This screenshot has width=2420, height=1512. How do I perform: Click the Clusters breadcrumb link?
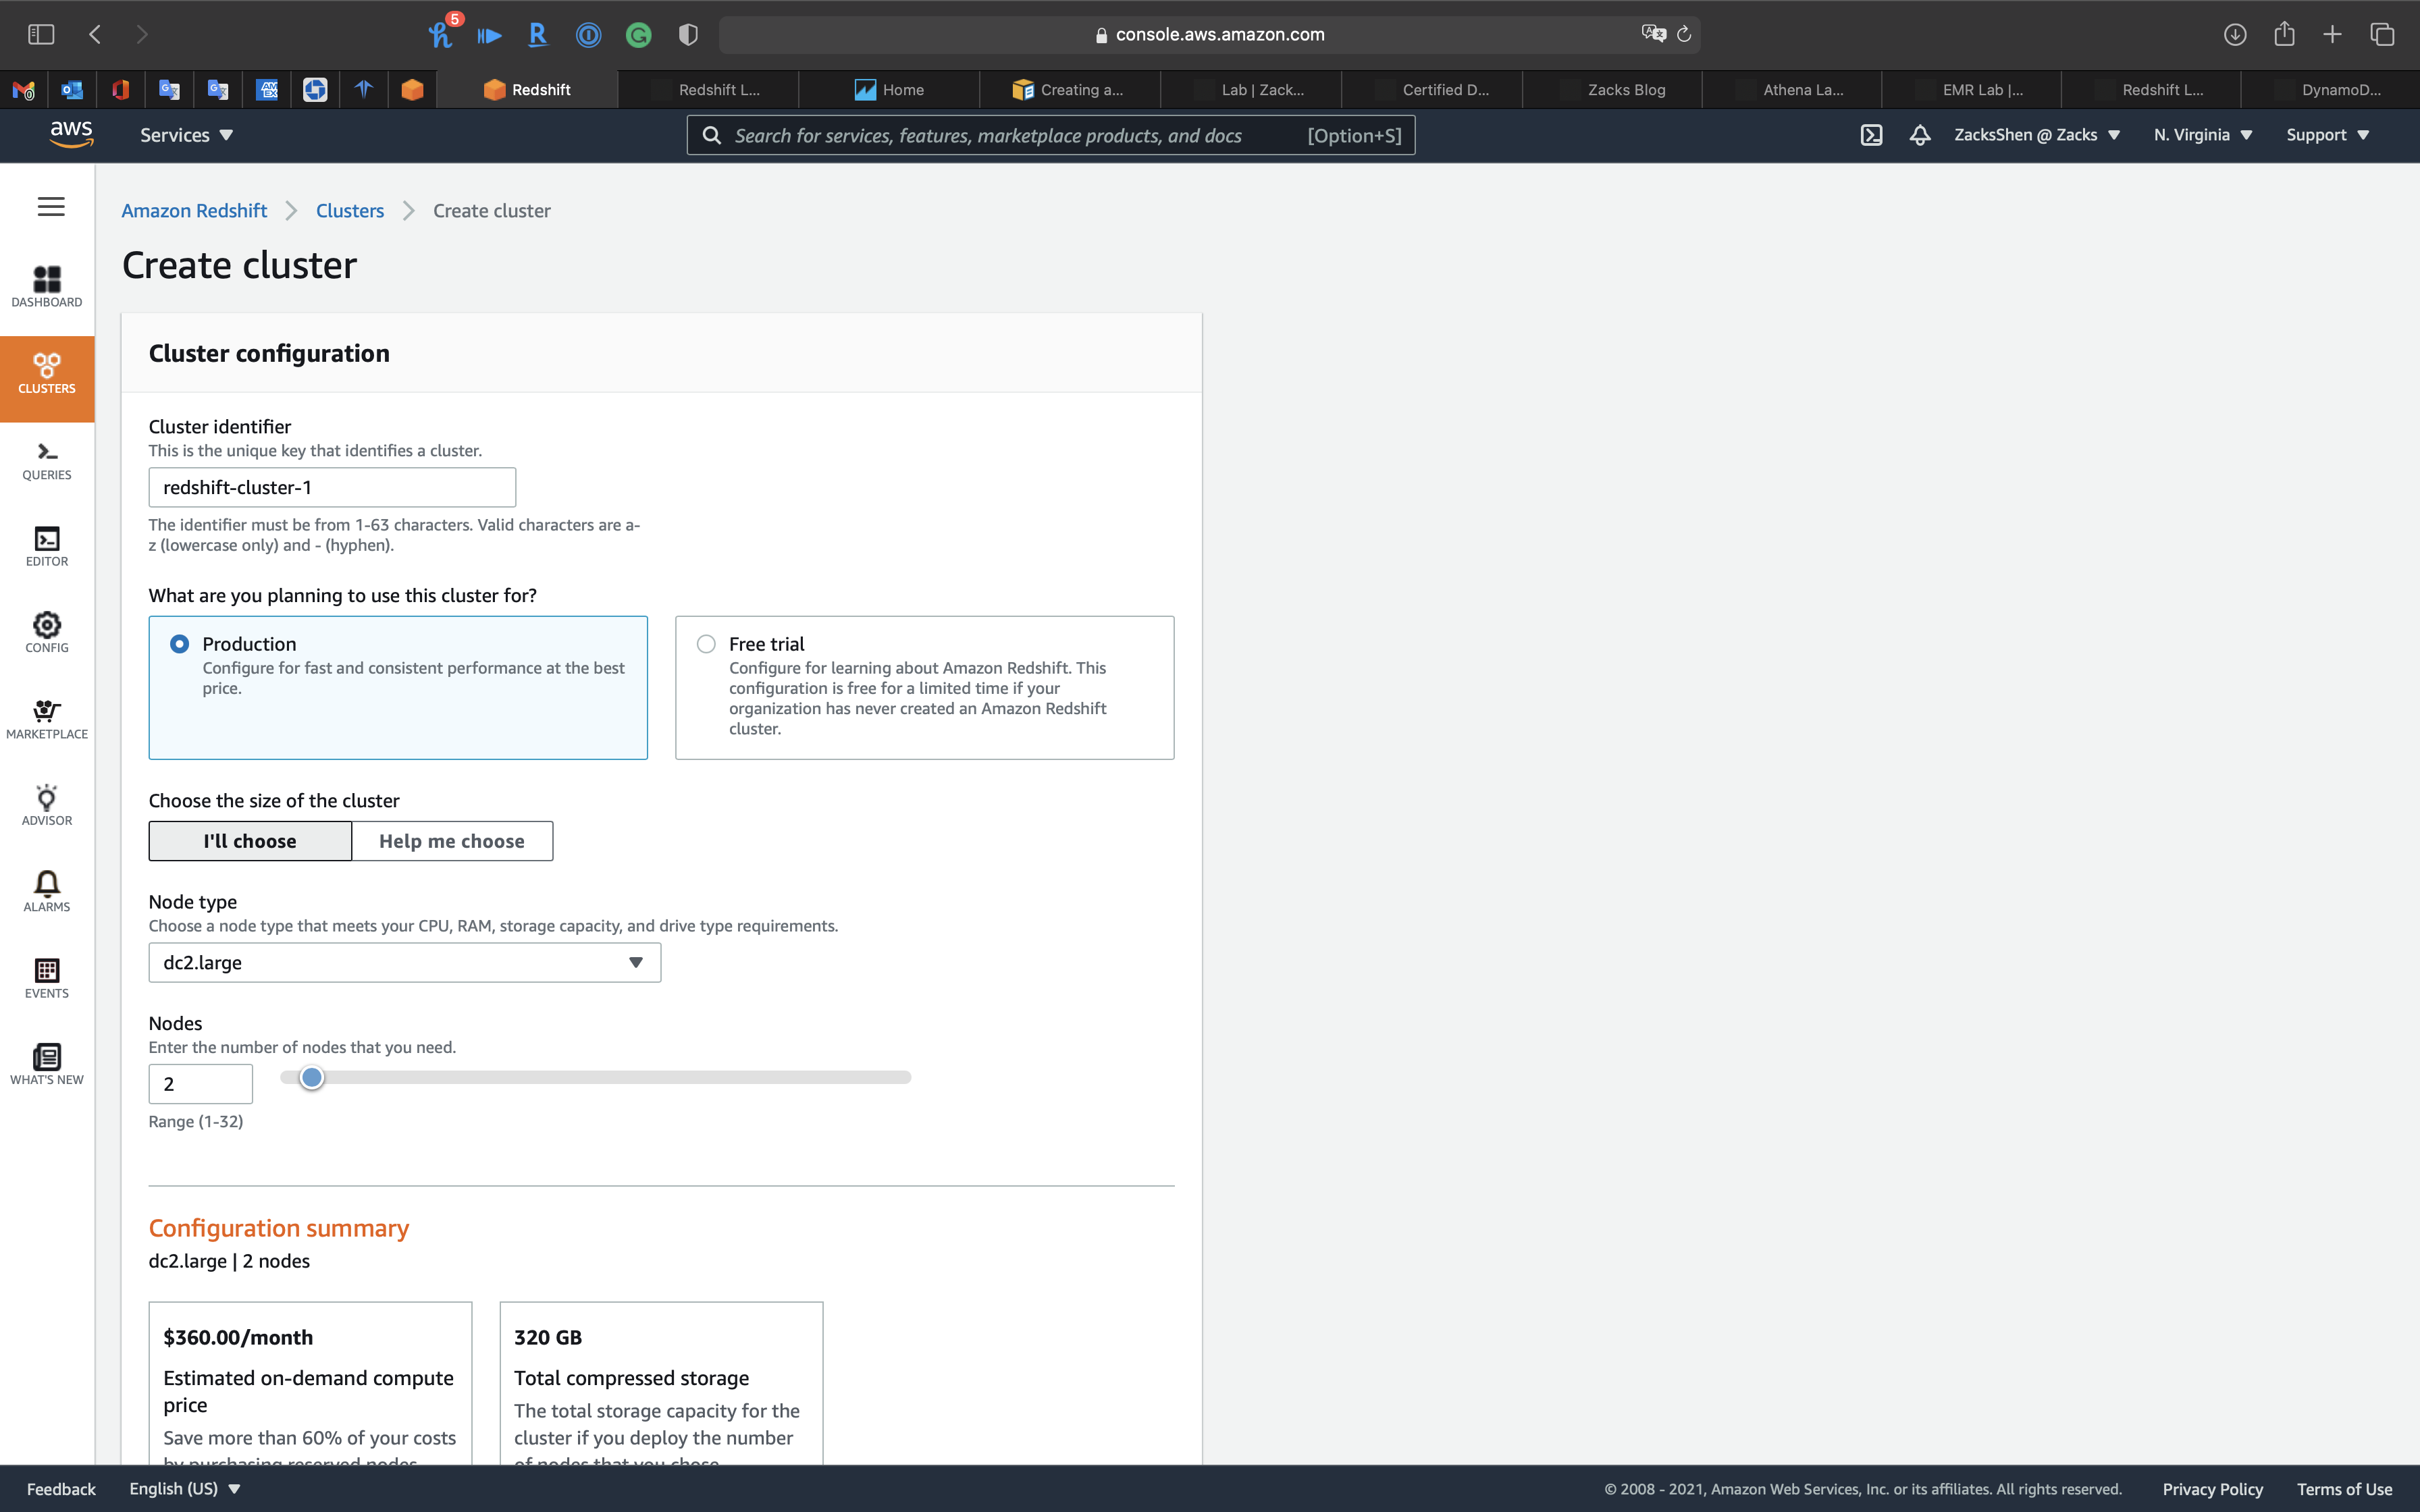coord(350,211)
